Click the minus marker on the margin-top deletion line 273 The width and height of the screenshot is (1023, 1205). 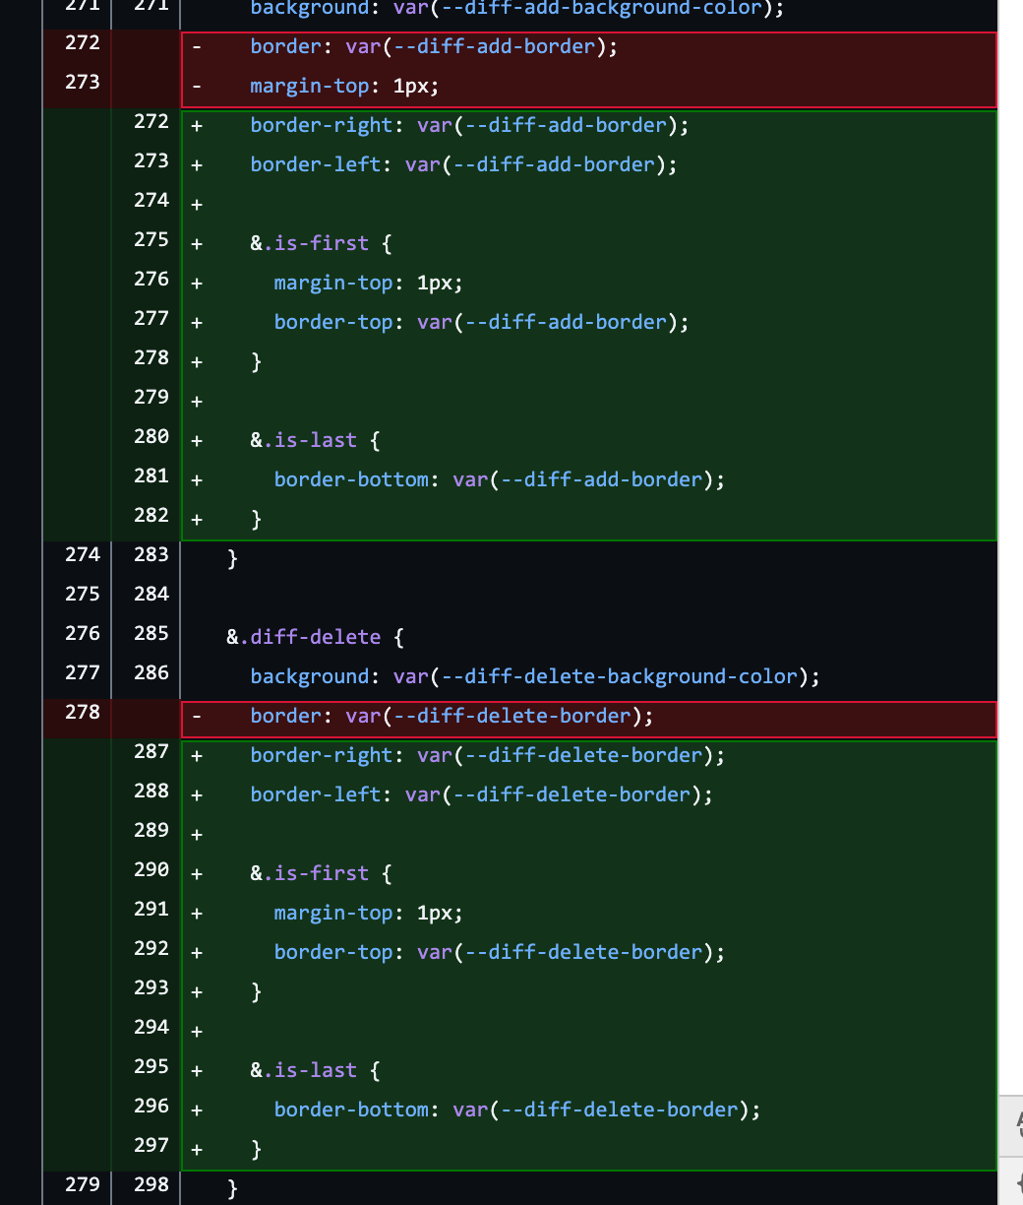point(196,86)
